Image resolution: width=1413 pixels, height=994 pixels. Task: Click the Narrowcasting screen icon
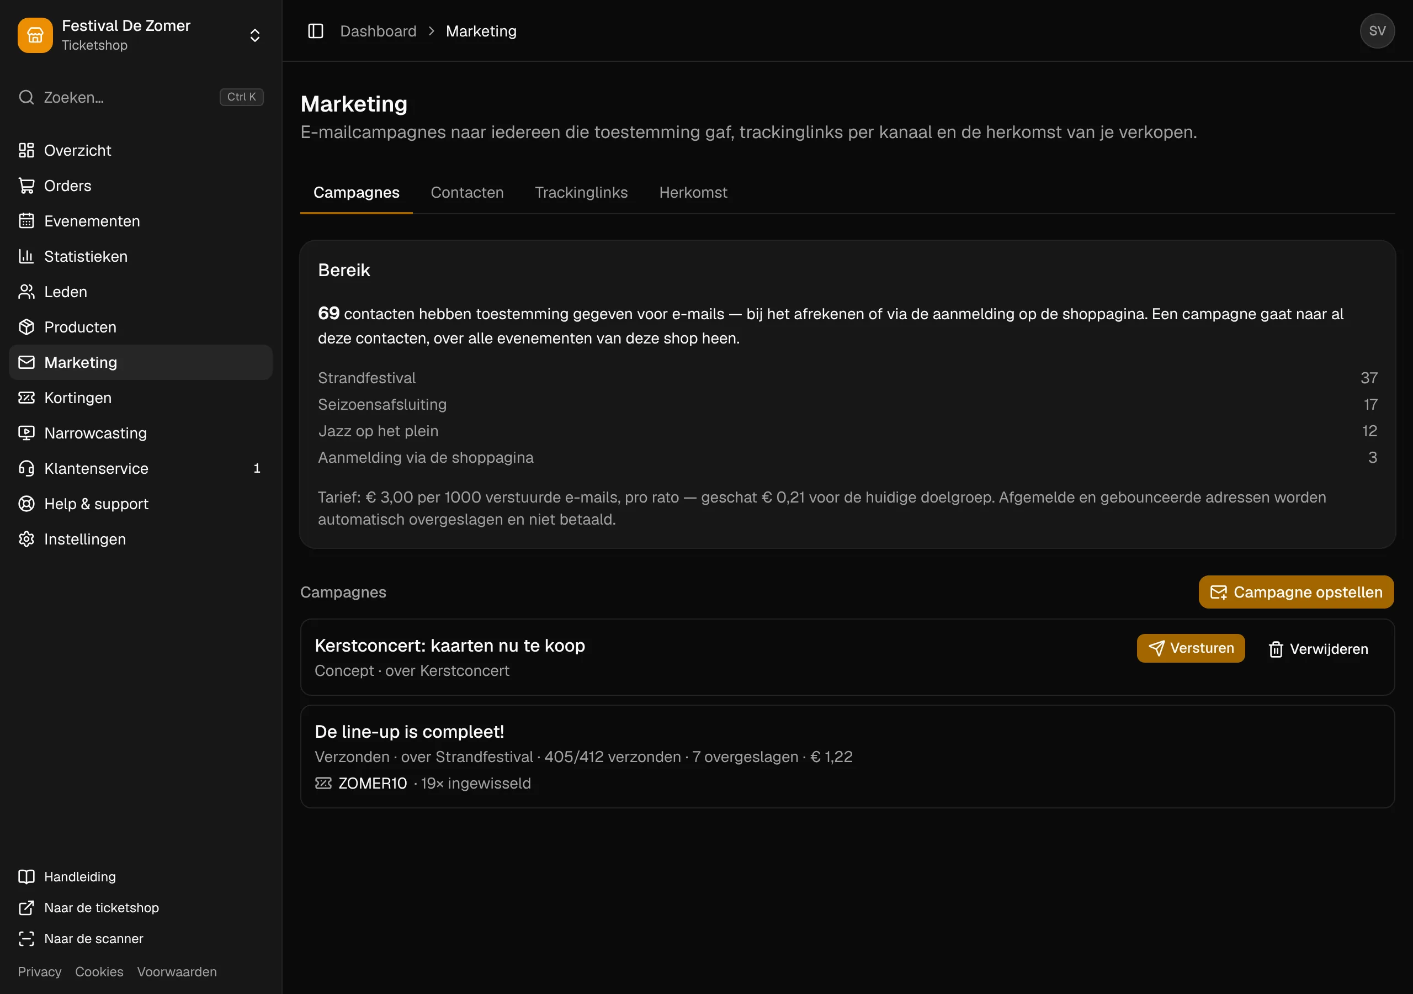click(x=26, y=433)
